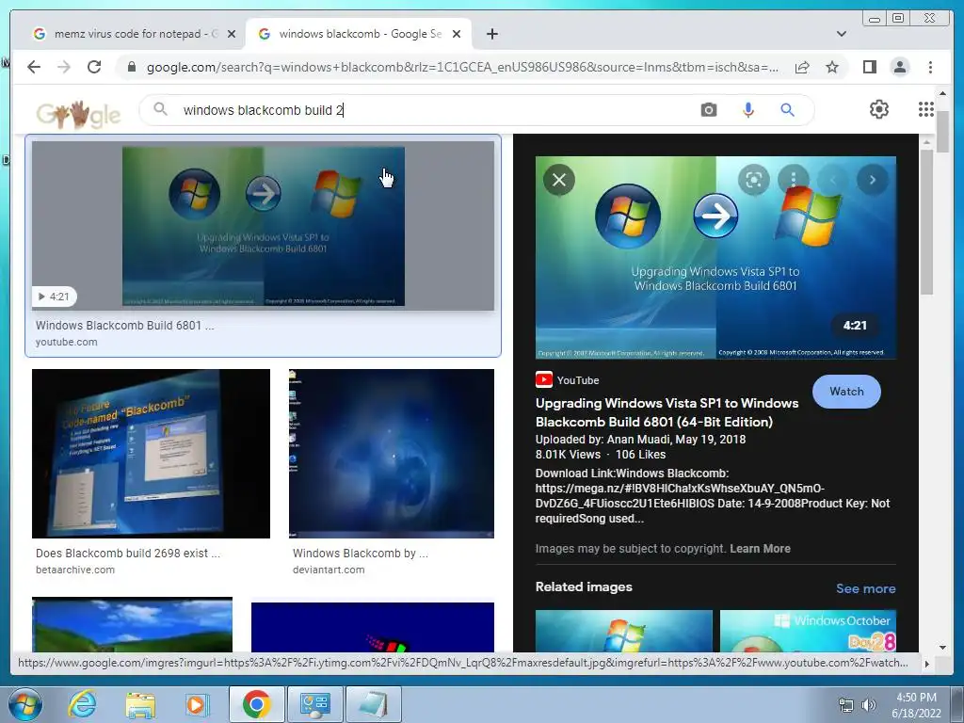Close the windows blackcomb tab
The height and width of the screenshot is (723, 964).
point(457,34)
